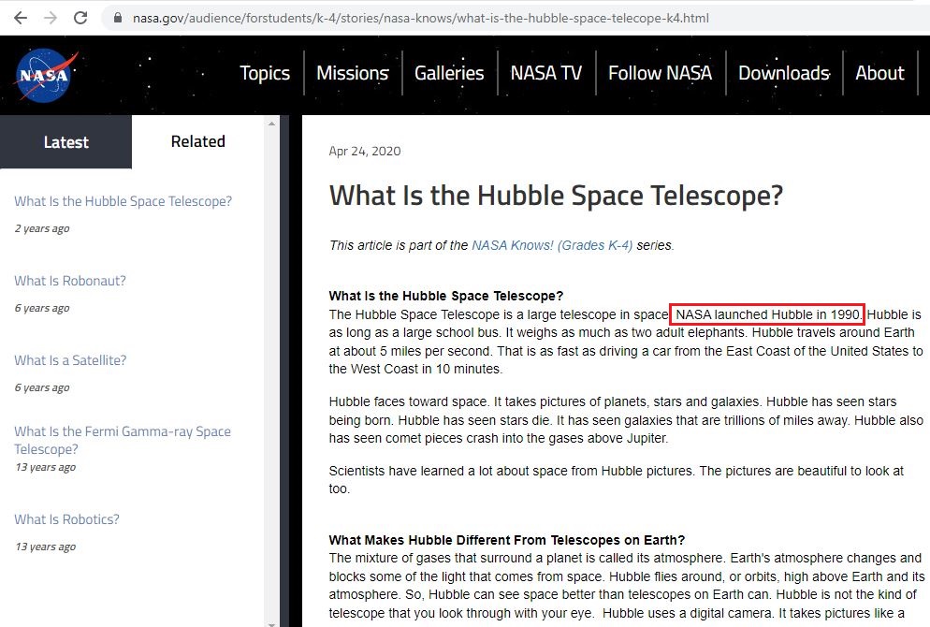
Task: Click the bold subheading What Is the Hubble Space Telescope?
Action: (x=446, y=296)
